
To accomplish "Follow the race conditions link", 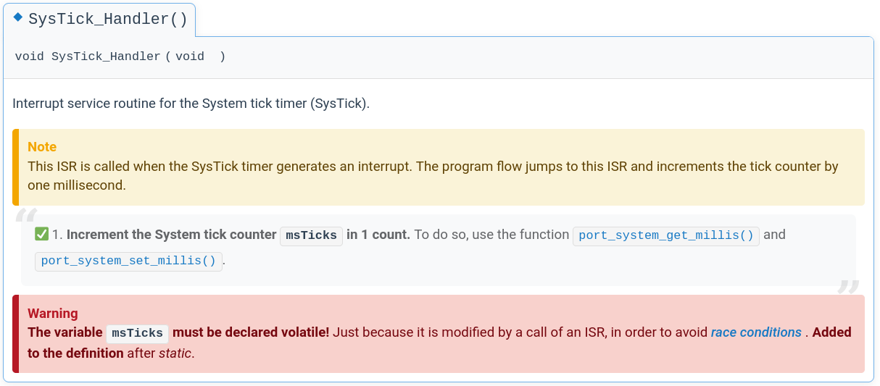I will pos(756,332).
